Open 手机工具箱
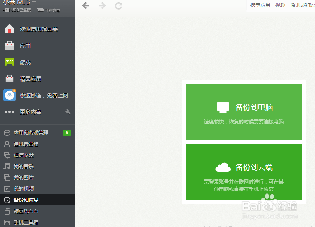This screenshot has width=315, height=227. coord(26,222)
